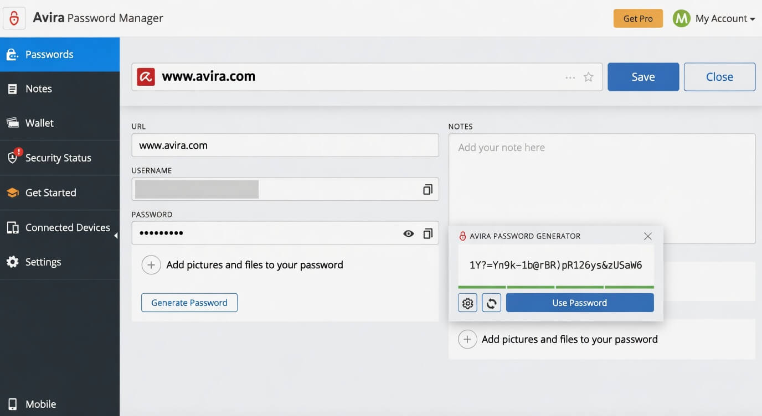Focus the Username input field
Image resolution: width=762 pixels, height=416 pixels.
285,189
